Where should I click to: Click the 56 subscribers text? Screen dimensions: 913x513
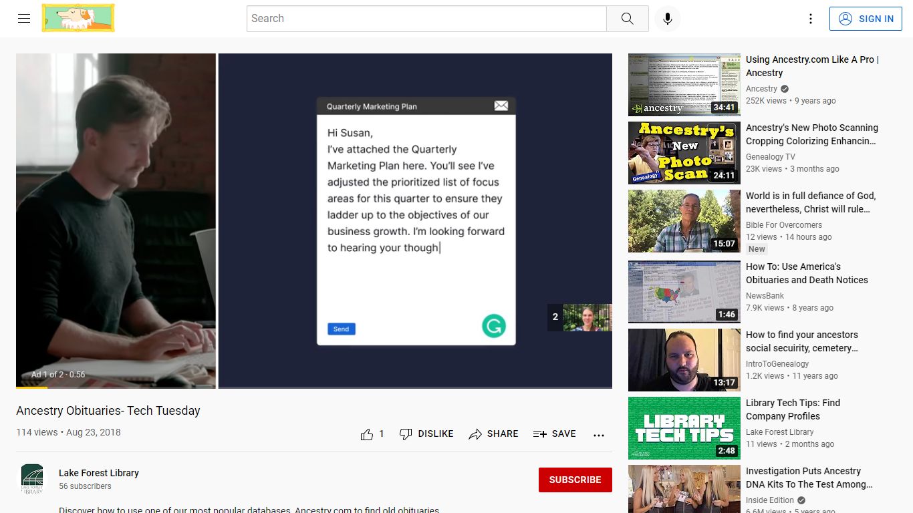[85, 486]
